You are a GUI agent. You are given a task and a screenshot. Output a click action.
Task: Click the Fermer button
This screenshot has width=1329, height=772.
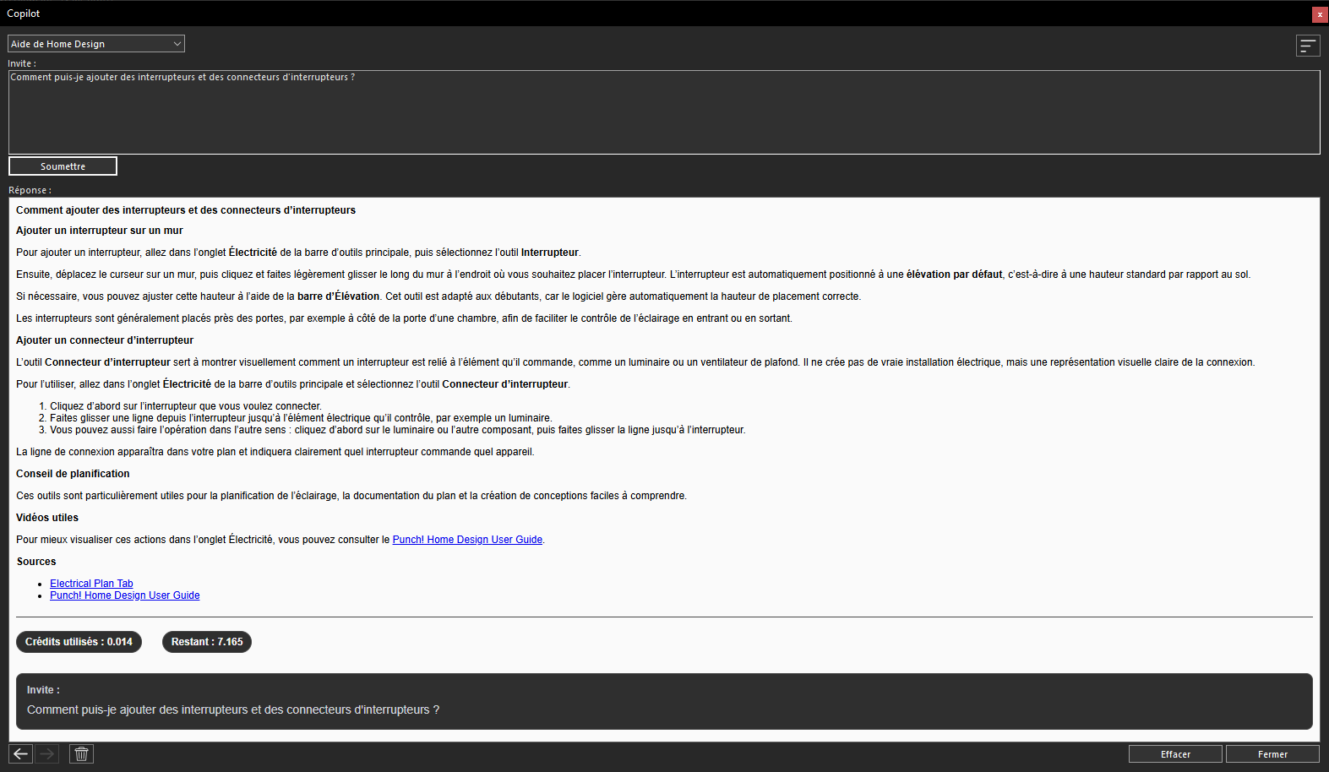pyautogui.click(x=1272, y=754)
